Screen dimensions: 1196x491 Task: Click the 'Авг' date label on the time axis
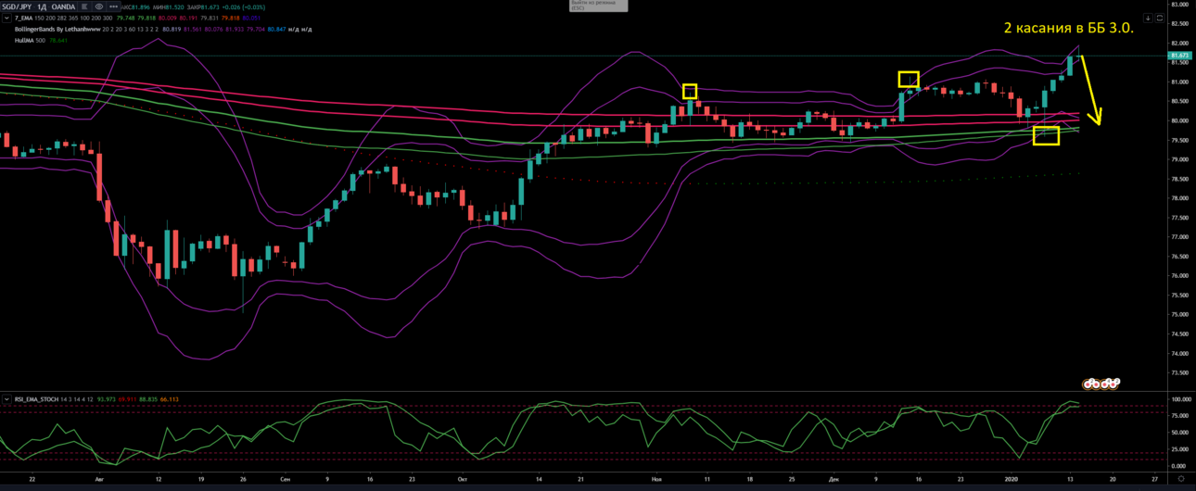pos(99,479)
